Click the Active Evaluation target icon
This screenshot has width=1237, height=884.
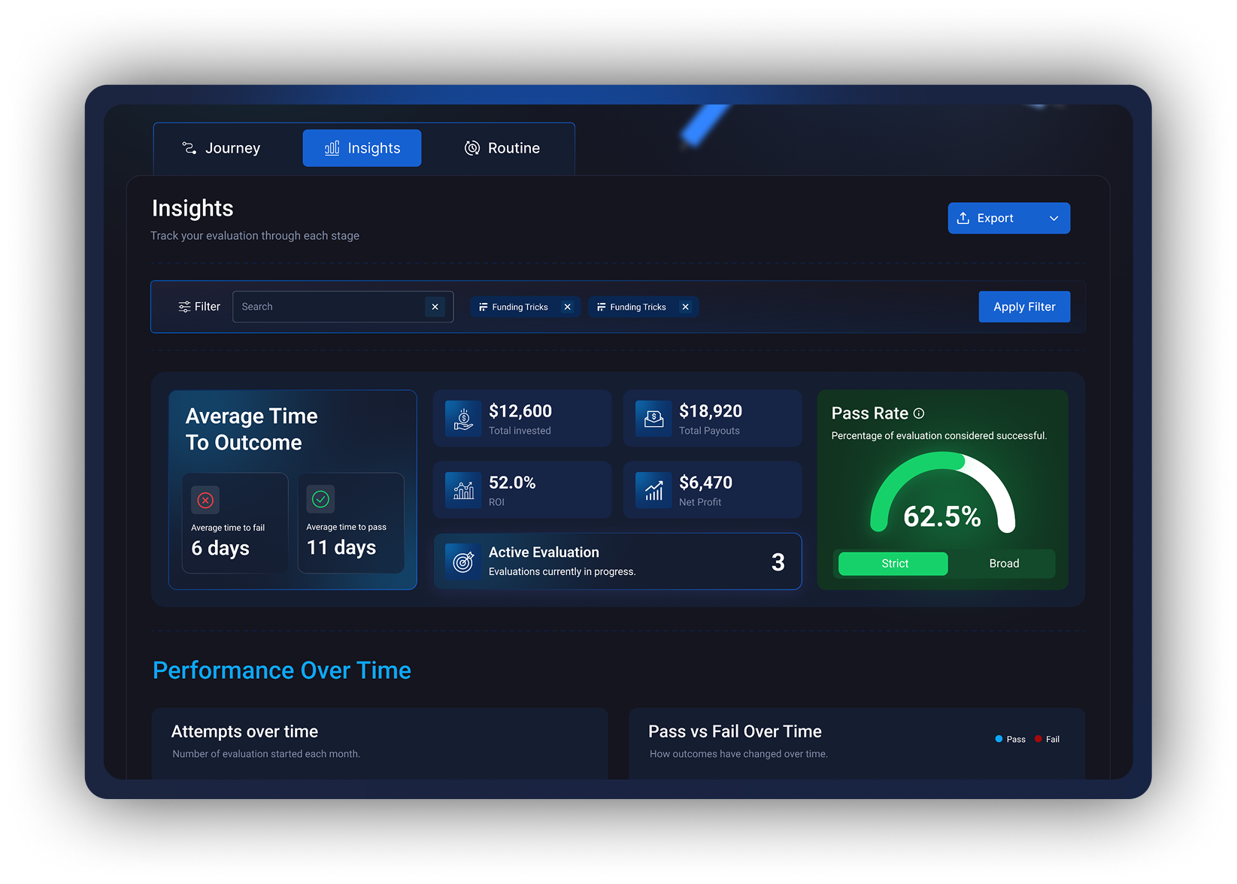click(x=463, y=562)
